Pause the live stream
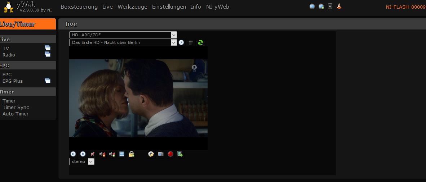 [x=73, y=154]
